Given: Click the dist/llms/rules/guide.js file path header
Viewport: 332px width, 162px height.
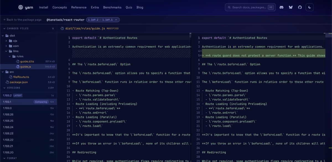Looking at the screenshot, I should [85, 28].
